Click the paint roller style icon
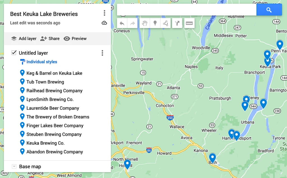The image size is (287, 178). tap(22, 62)
